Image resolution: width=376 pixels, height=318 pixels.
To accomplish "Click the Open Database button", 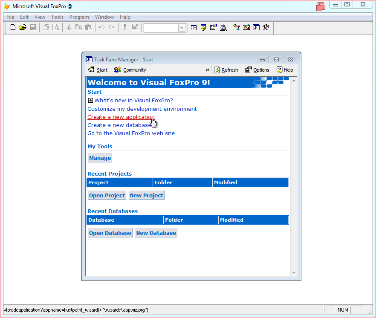I will (110, 233).
